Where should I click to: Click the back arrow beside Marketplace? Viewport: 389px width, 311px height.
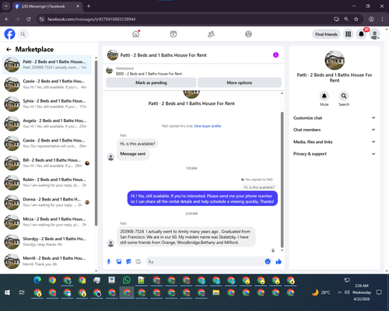click(9, 49)
